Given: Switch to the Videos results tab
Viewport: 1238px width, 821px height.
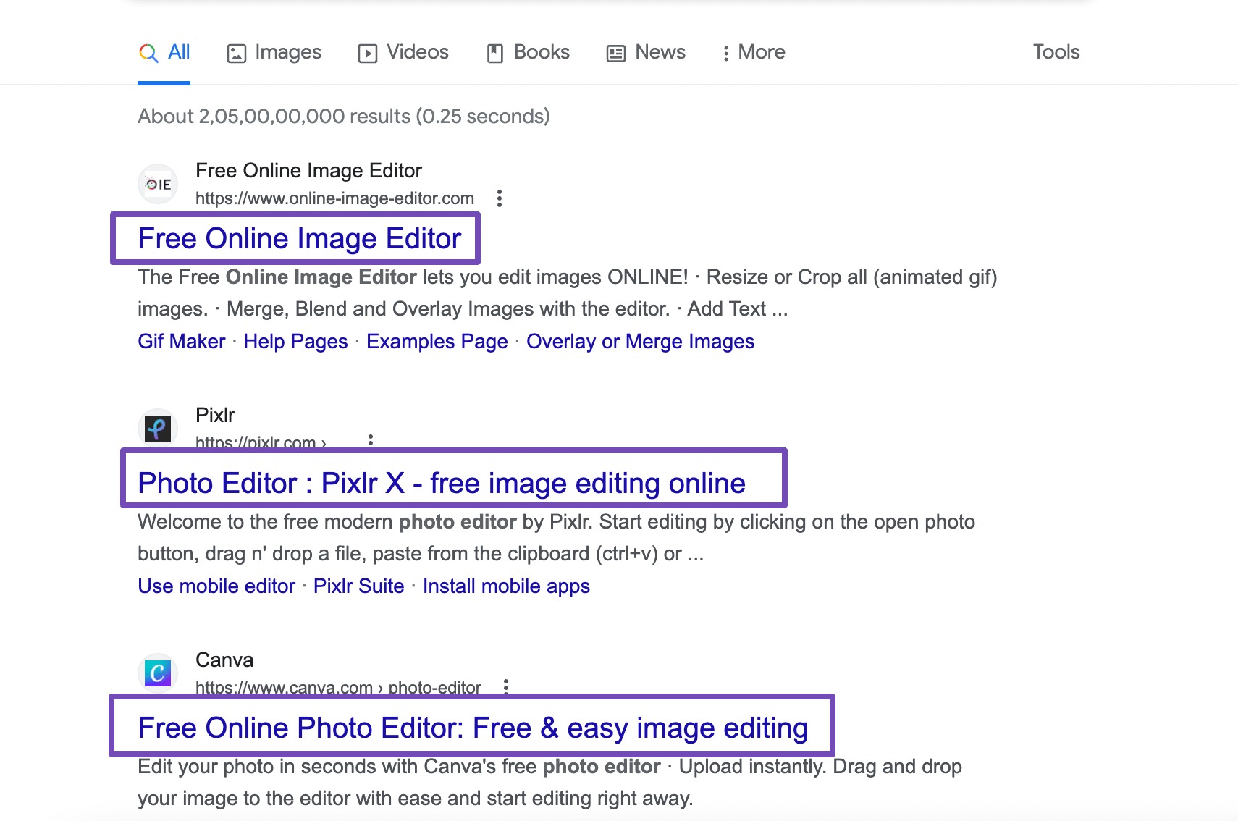Looking at the screenshot, I should point(403,52).
